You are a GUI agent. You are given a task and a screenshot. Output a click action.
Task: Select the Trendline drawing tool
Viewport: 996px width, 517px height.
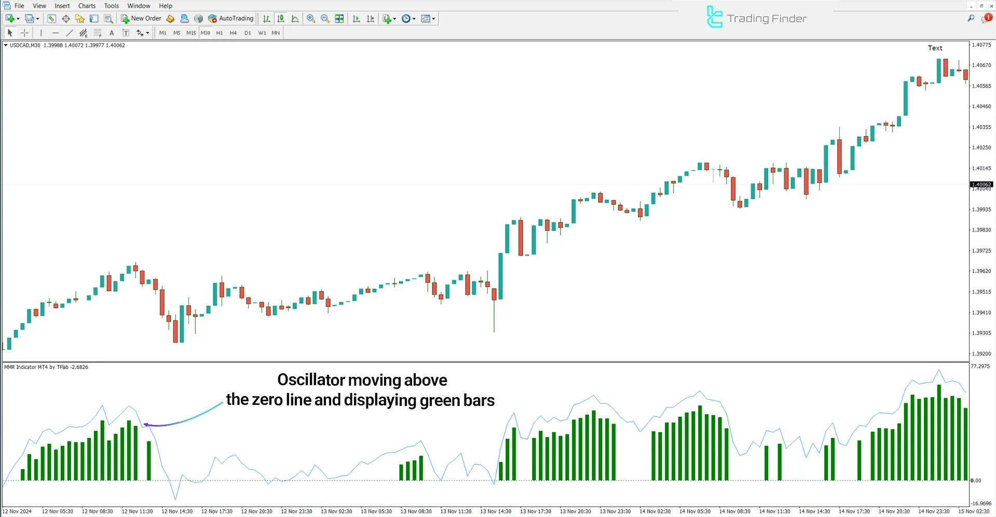tap(69, 33)
